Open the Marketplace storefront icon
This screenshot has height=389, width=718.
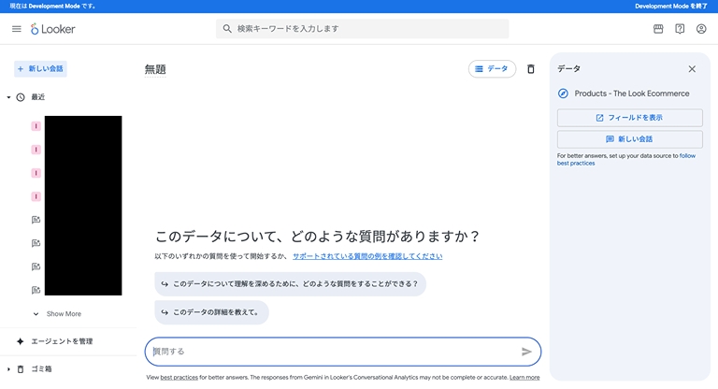click(x=658, y=29)
